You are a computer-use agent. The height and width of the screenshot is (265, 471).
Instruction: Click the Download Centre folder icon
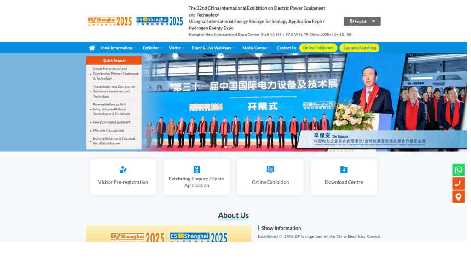pyautogui.click(x=344, y=169)
